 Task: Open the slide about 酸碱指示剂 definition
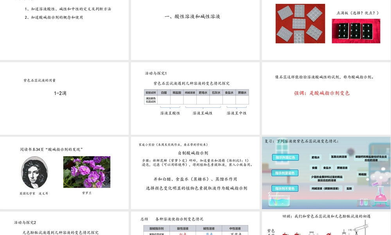pyautogui.click(x=326, y=98)
